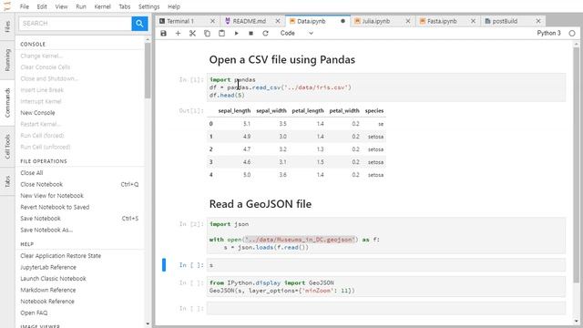Open the Running sidebar panel
583x328 pixels.
tap(7, 60)
